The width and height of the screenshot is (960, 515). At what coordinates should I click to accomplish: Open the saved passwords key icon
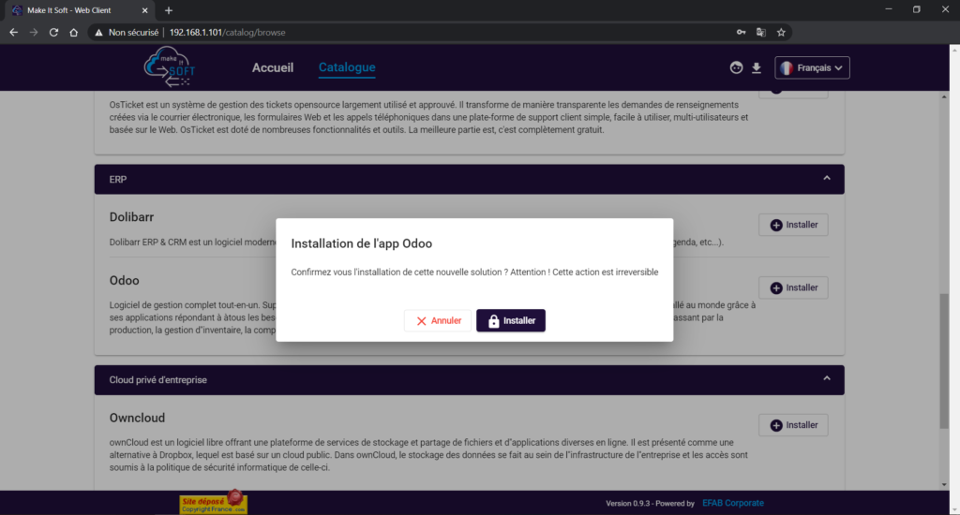(741, 33)
